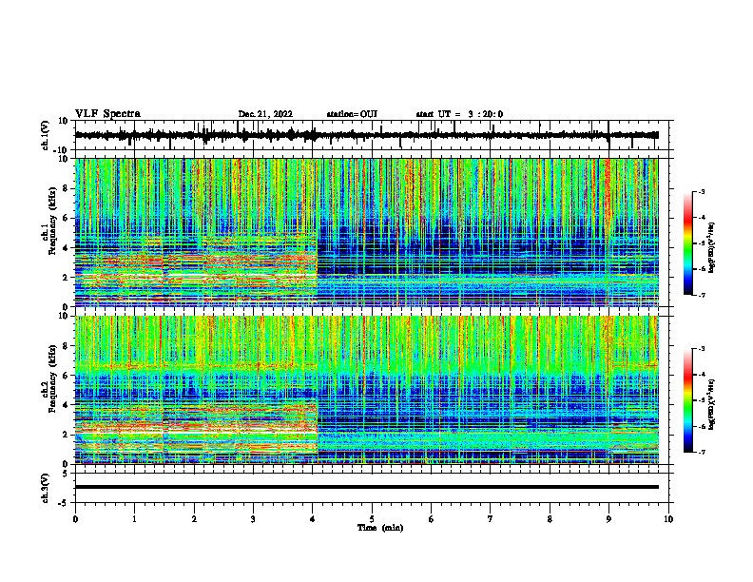Image resolution: width=753 pixels, height=582 pixels.
Task: Click the ch.2 color bar log(PSD) label
Action: click(712, 404)
